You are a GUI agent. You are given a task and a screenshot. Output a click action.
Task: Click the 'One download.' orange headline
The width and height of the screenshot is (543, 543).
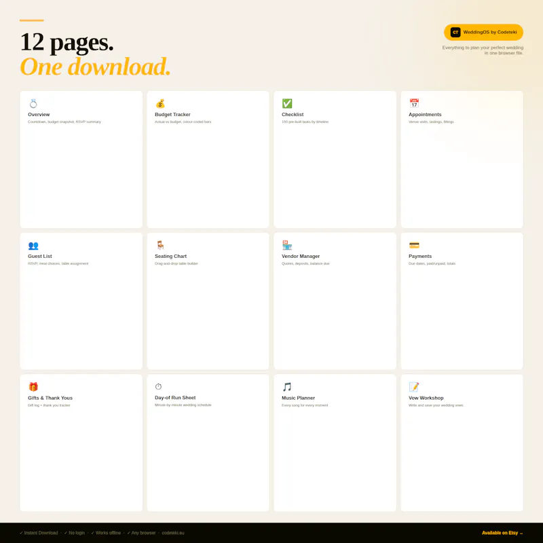tap(95, 67)
